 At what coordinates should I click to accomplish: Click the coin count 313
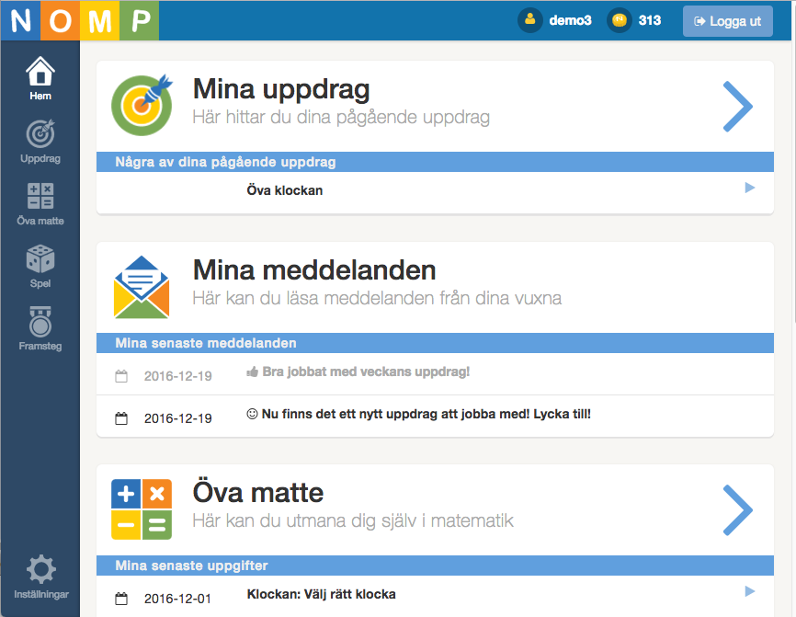650,20
